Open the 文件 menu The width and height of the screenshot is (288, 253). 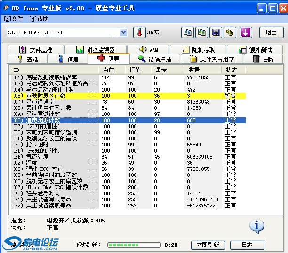point(13,19)
